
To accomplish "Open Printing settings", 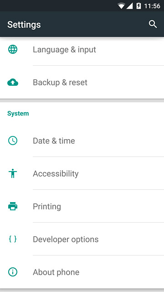I will (x=82, y=206).
